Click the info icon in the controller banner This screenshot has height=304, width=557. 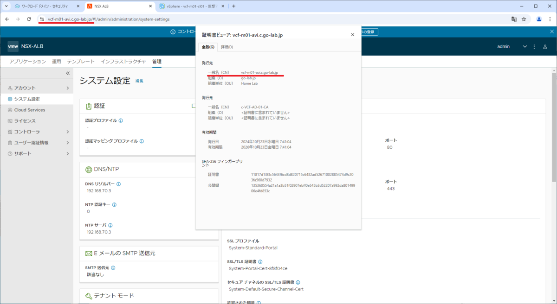(173, 32)
